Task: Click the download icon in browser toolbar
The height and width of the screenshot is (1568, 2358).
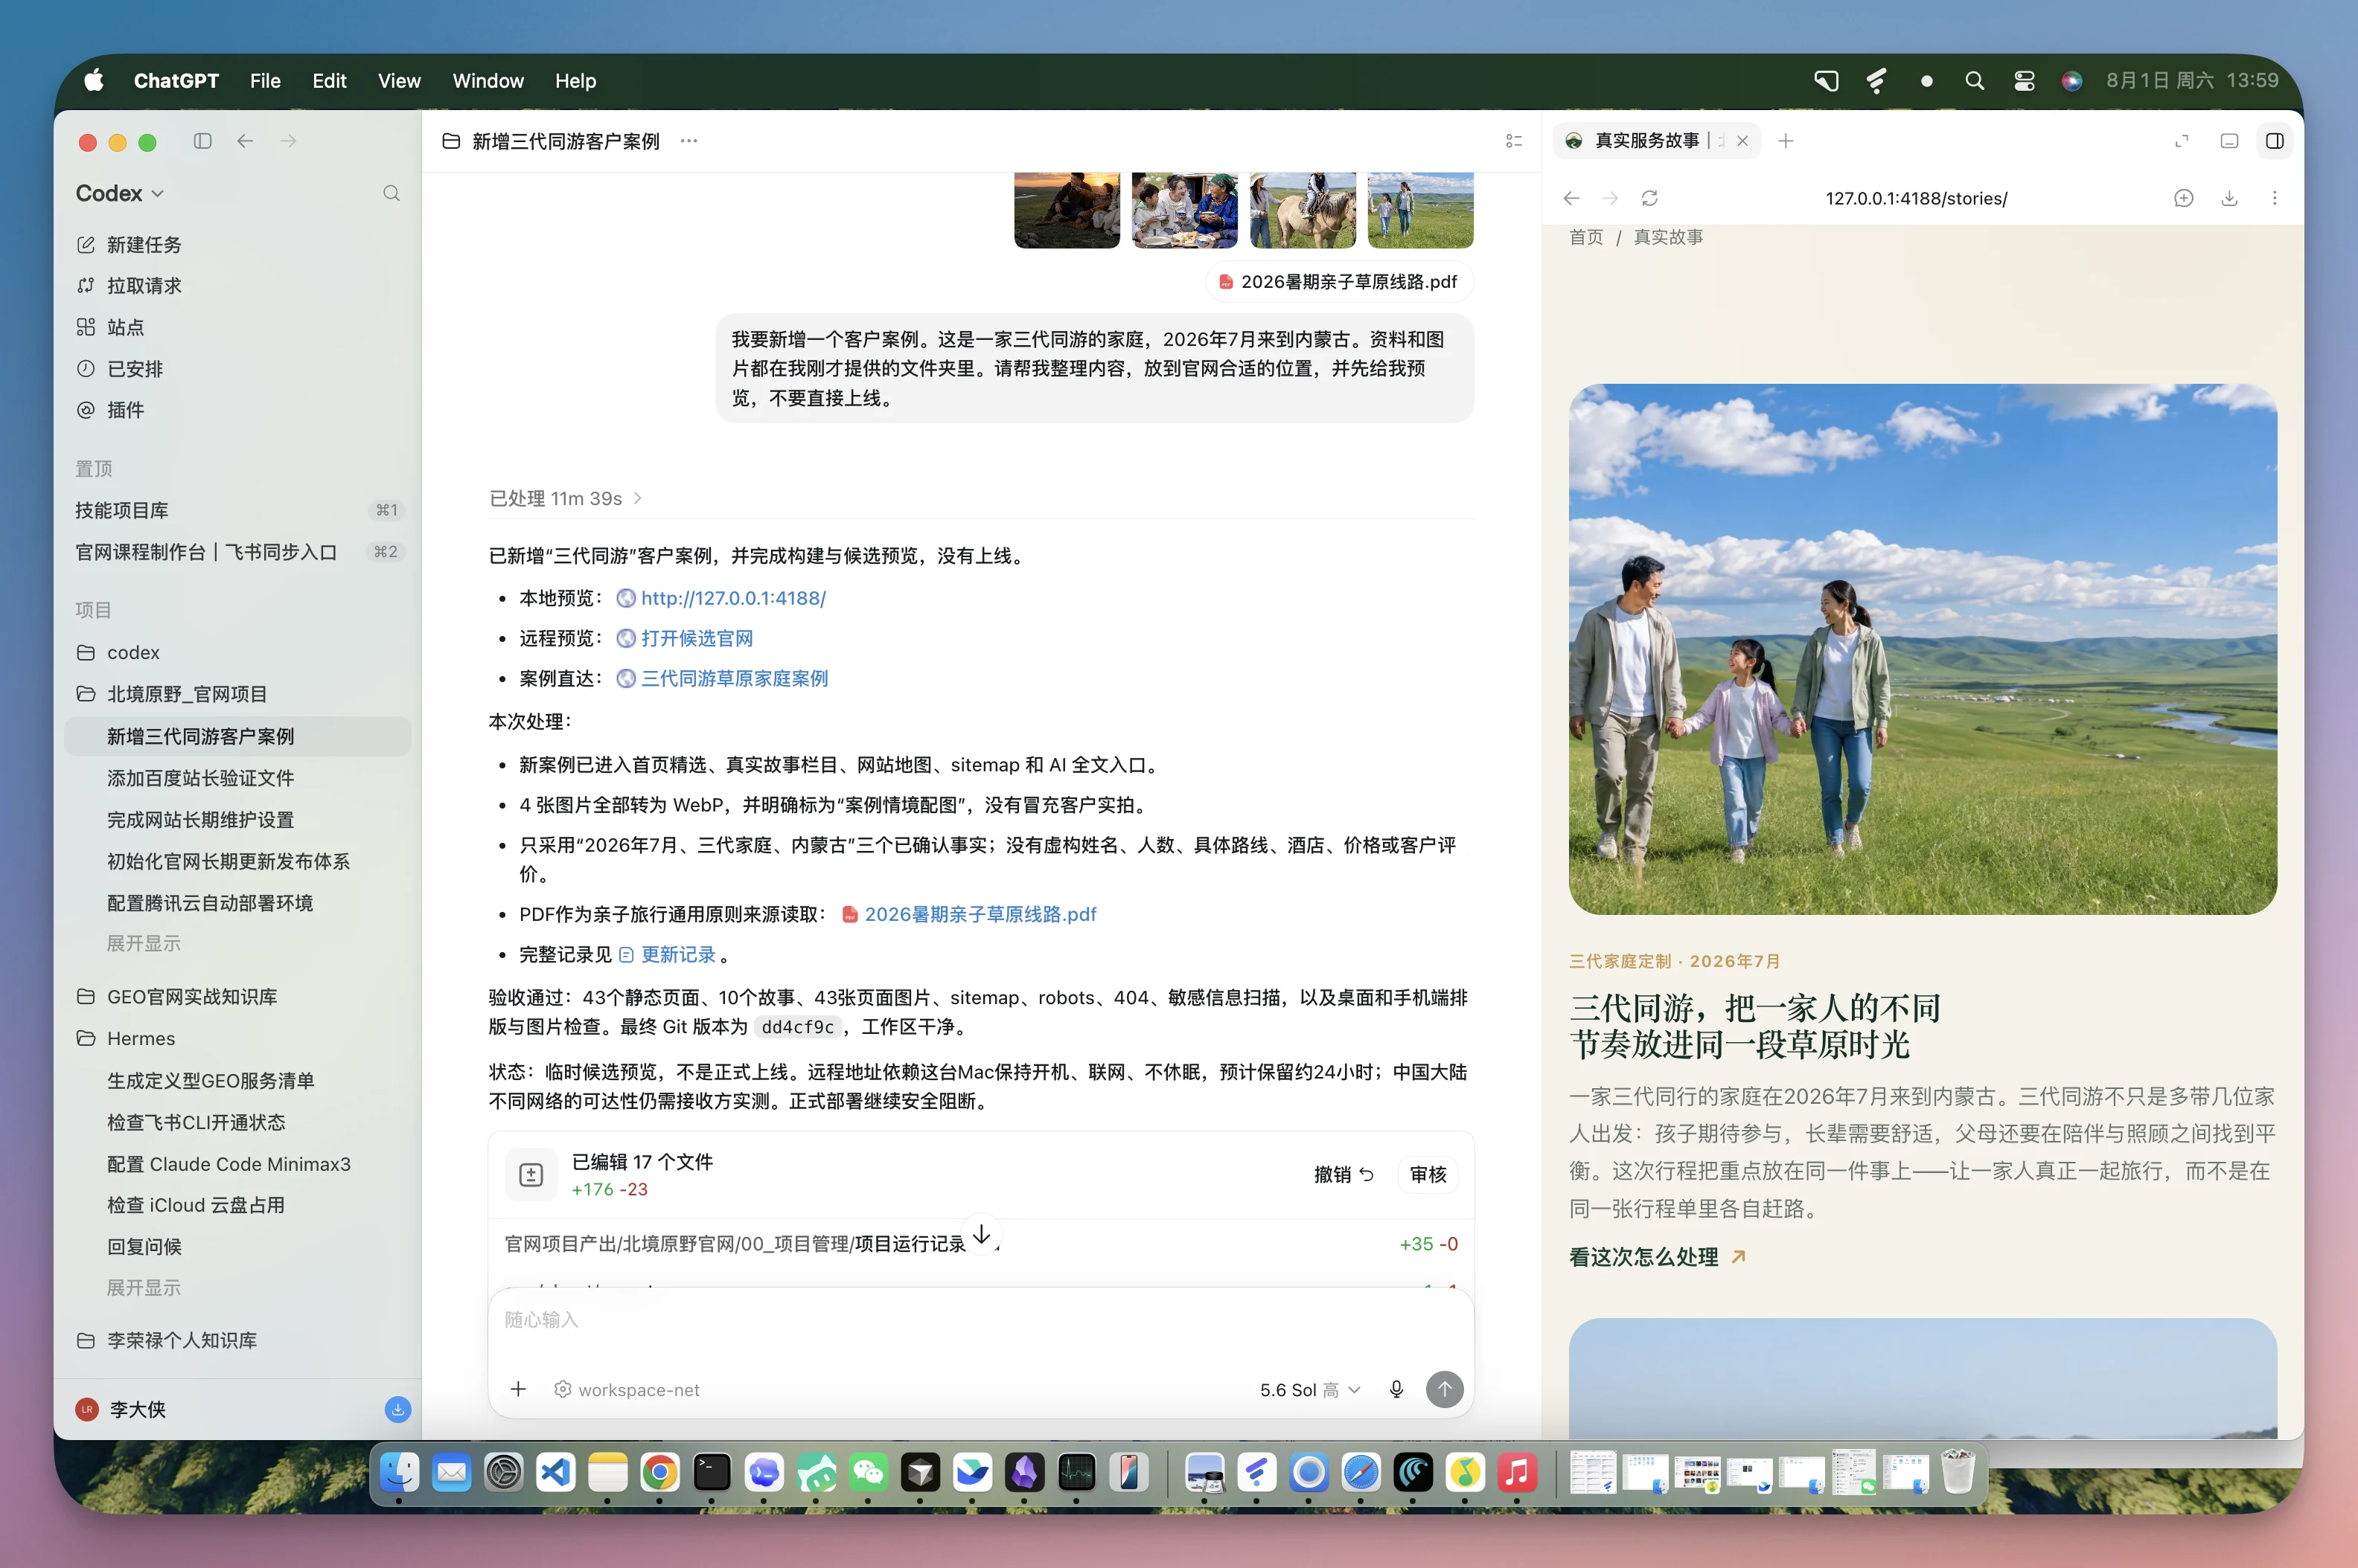Action: (x=2229, y=198)
